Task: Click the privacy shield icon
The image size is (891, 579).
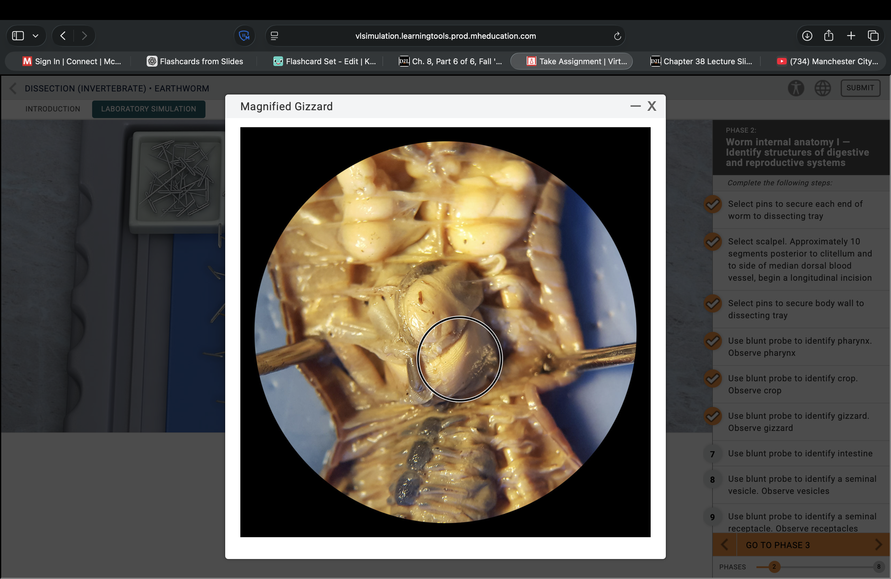Action: tap(244, 36)
